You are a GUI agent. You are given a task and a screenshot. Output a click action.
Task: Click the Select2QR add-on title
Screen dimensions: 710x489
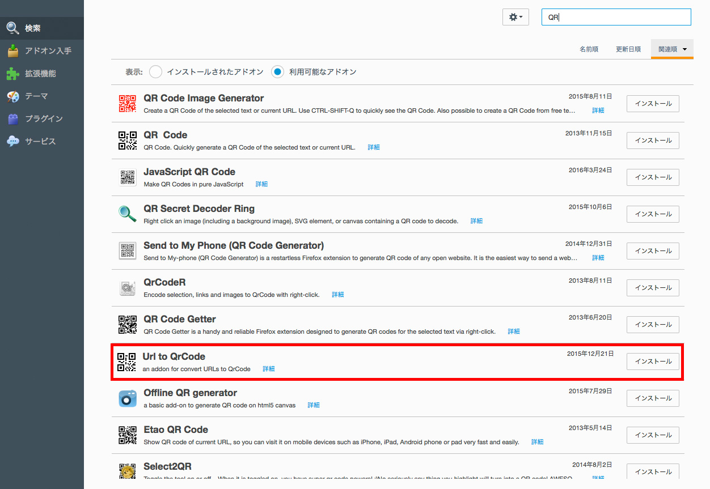(x=167, y=466)
